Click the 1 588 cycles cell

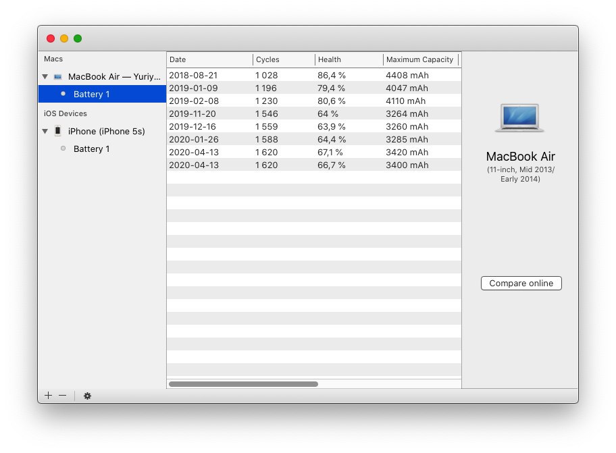click(x=266, y=139)
